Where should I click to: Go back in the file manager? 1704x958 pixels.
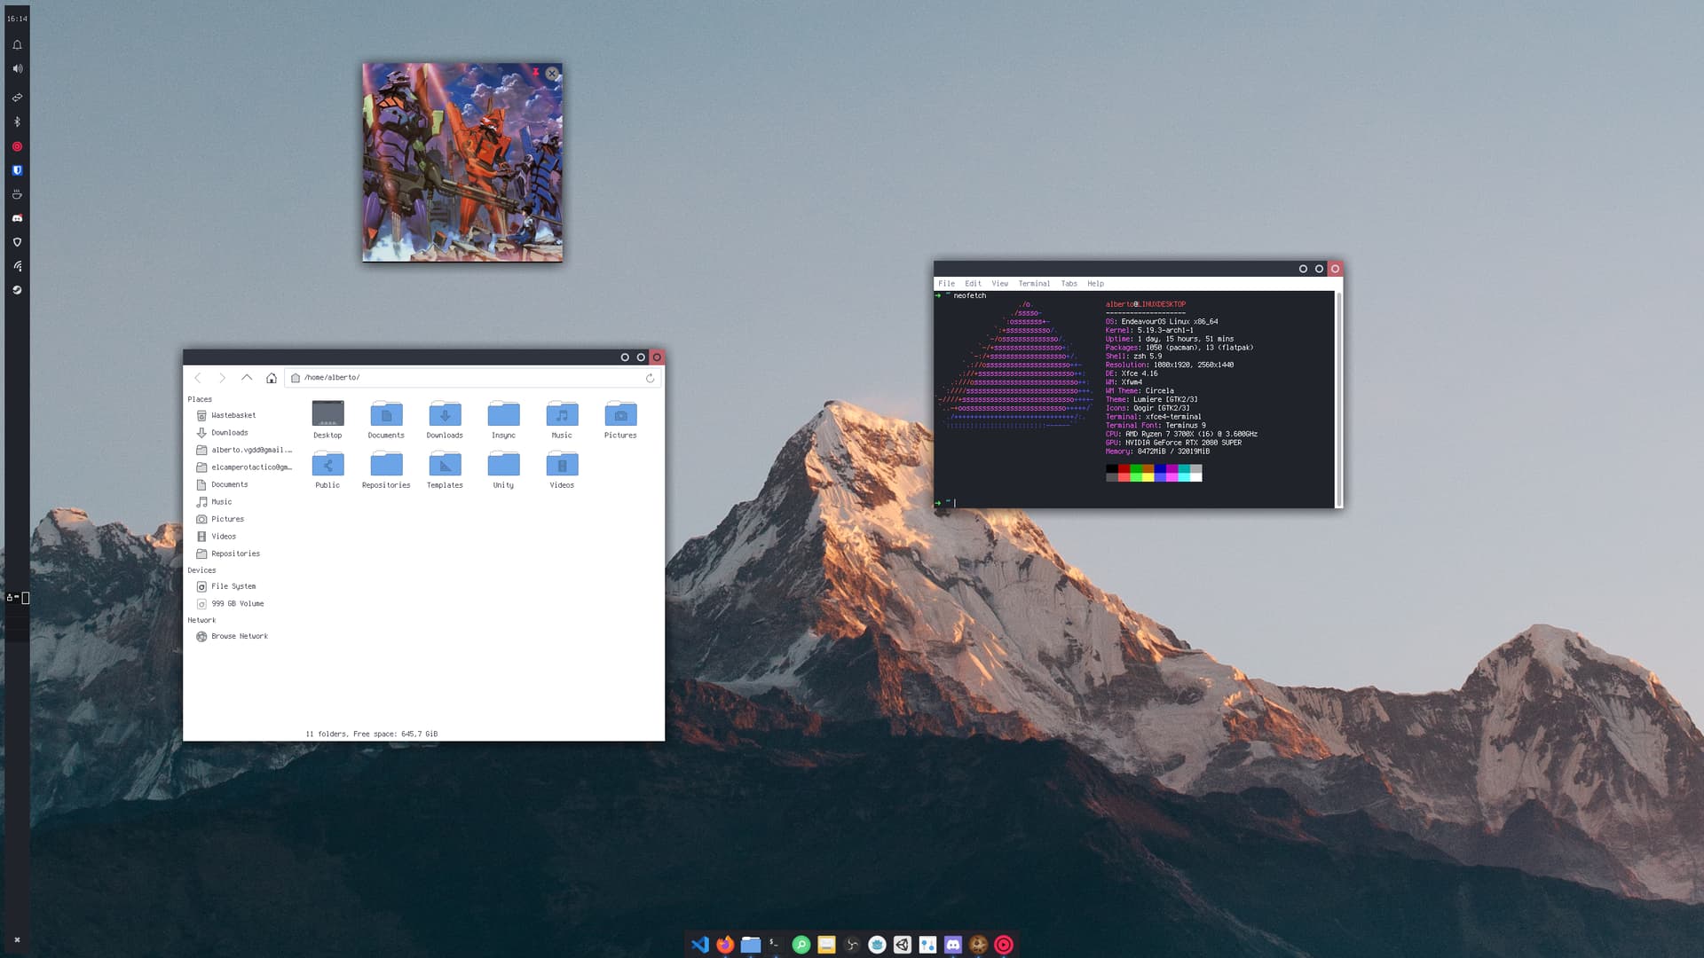tap(198, 378)
